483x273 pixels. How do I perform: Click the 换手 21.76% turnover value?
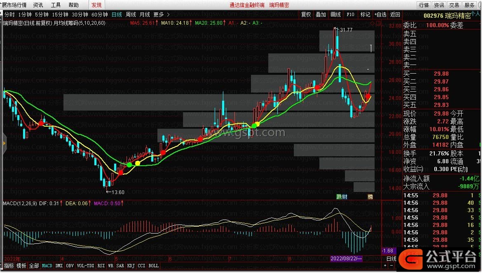[439, 153]
